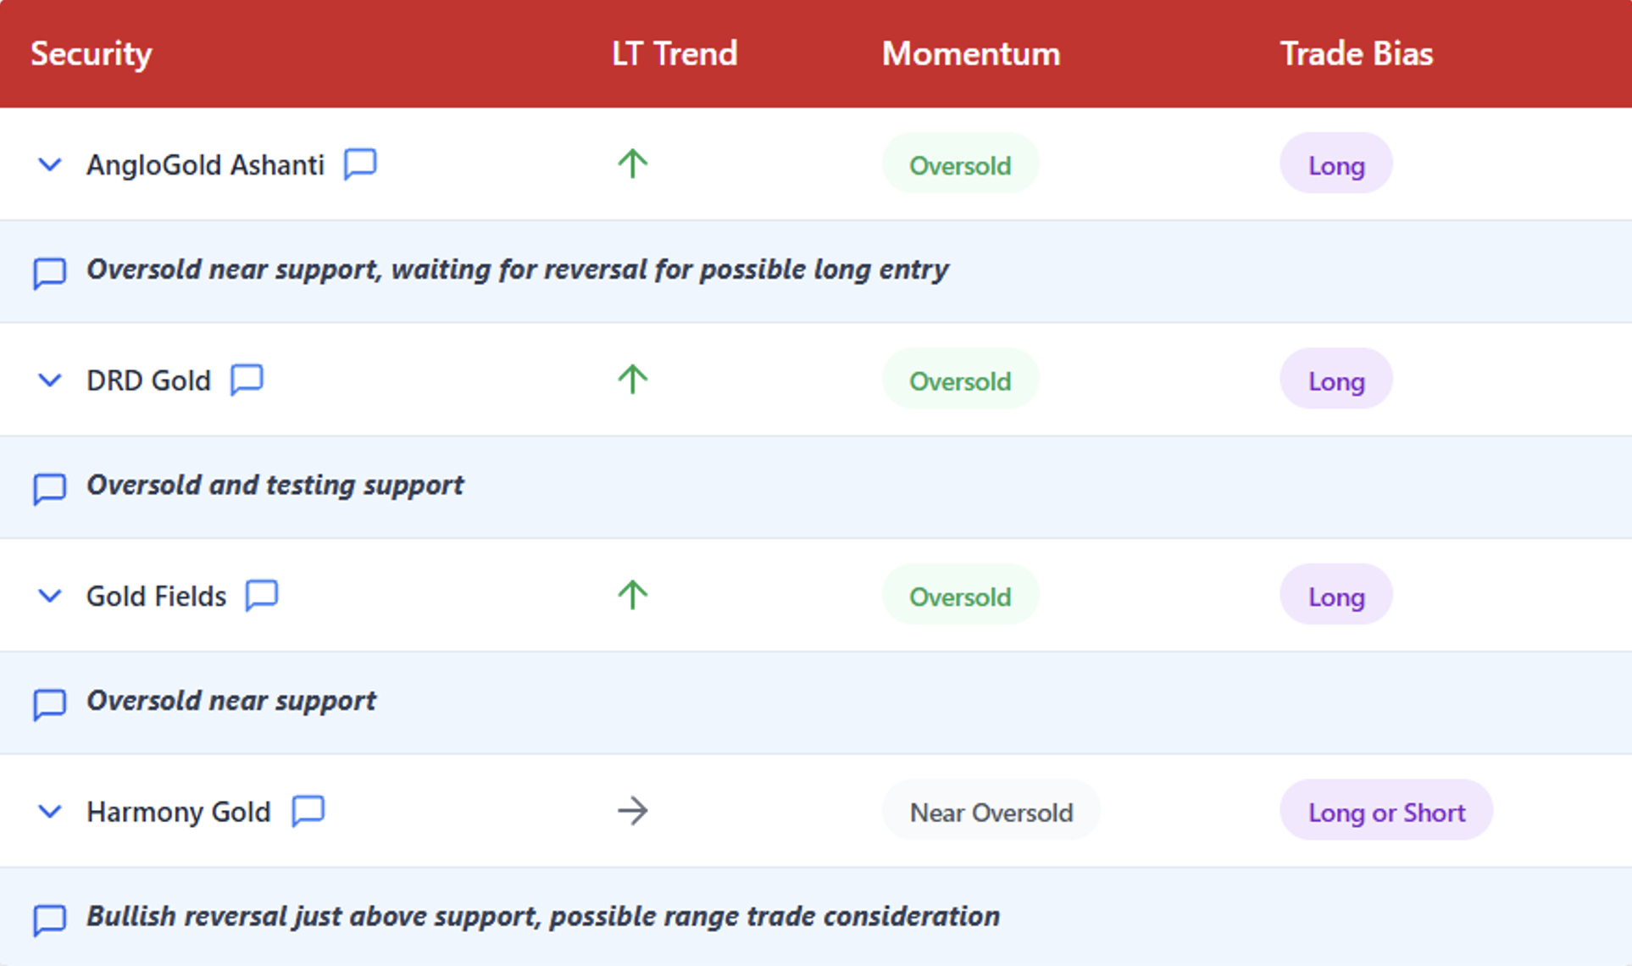Collapse the DRD Gold row chevron

50,380
